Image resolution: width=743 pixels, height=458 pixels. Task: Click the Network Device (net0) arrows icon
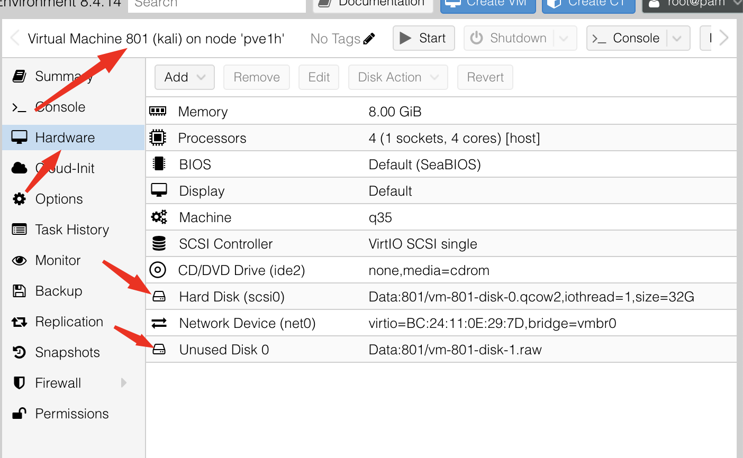click(x=159, y=323)
